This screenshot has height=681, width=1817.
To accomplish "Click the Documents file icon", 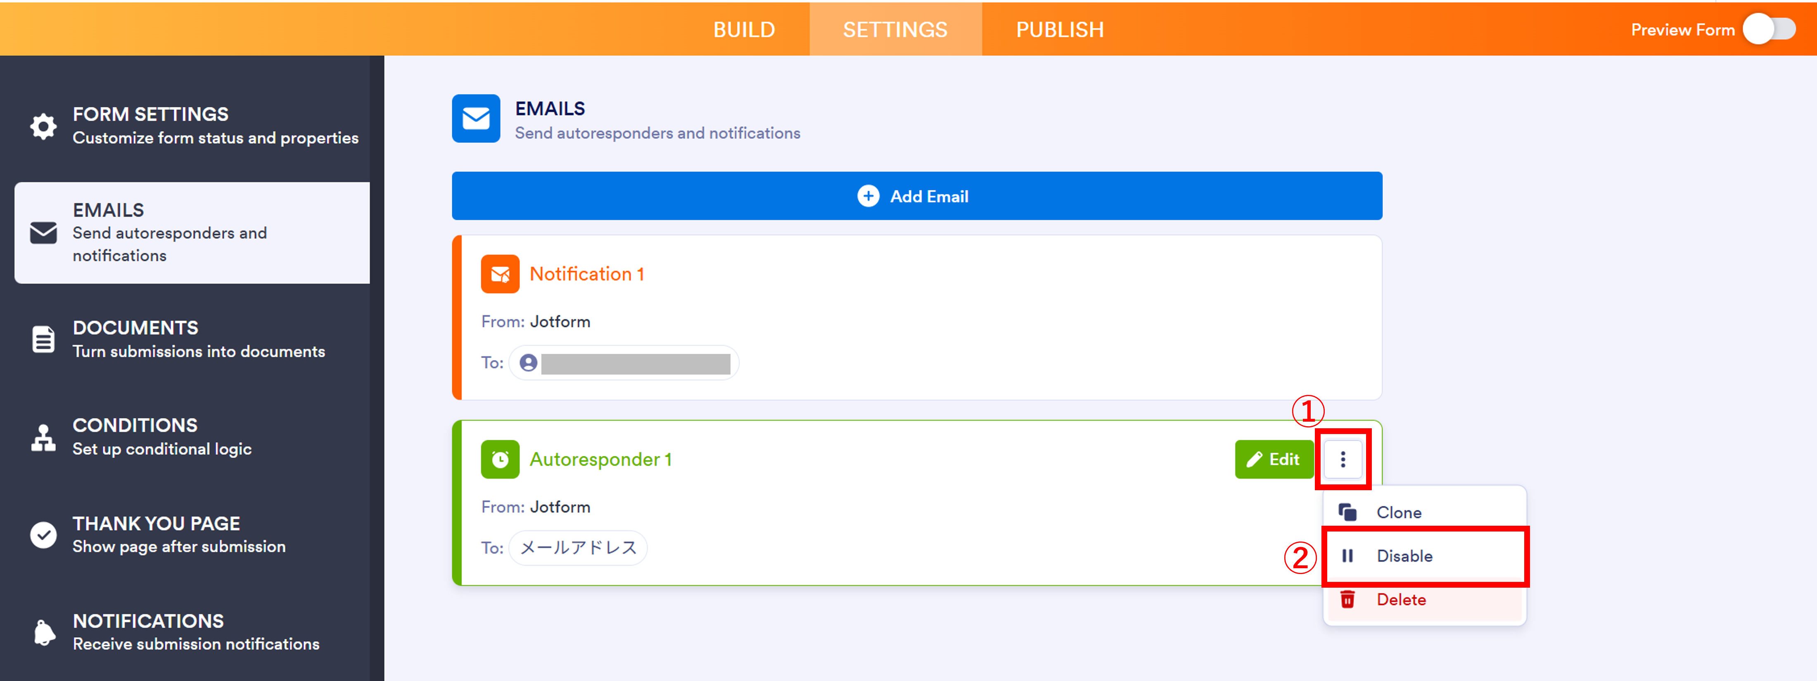I will click(43, 339).
